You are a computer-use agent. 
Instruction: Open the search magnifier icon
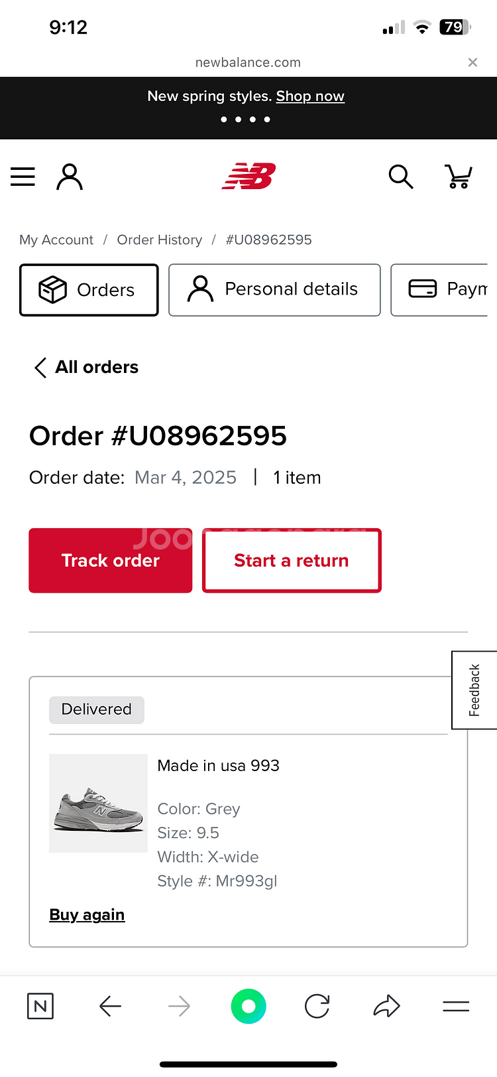click(401, 177)
